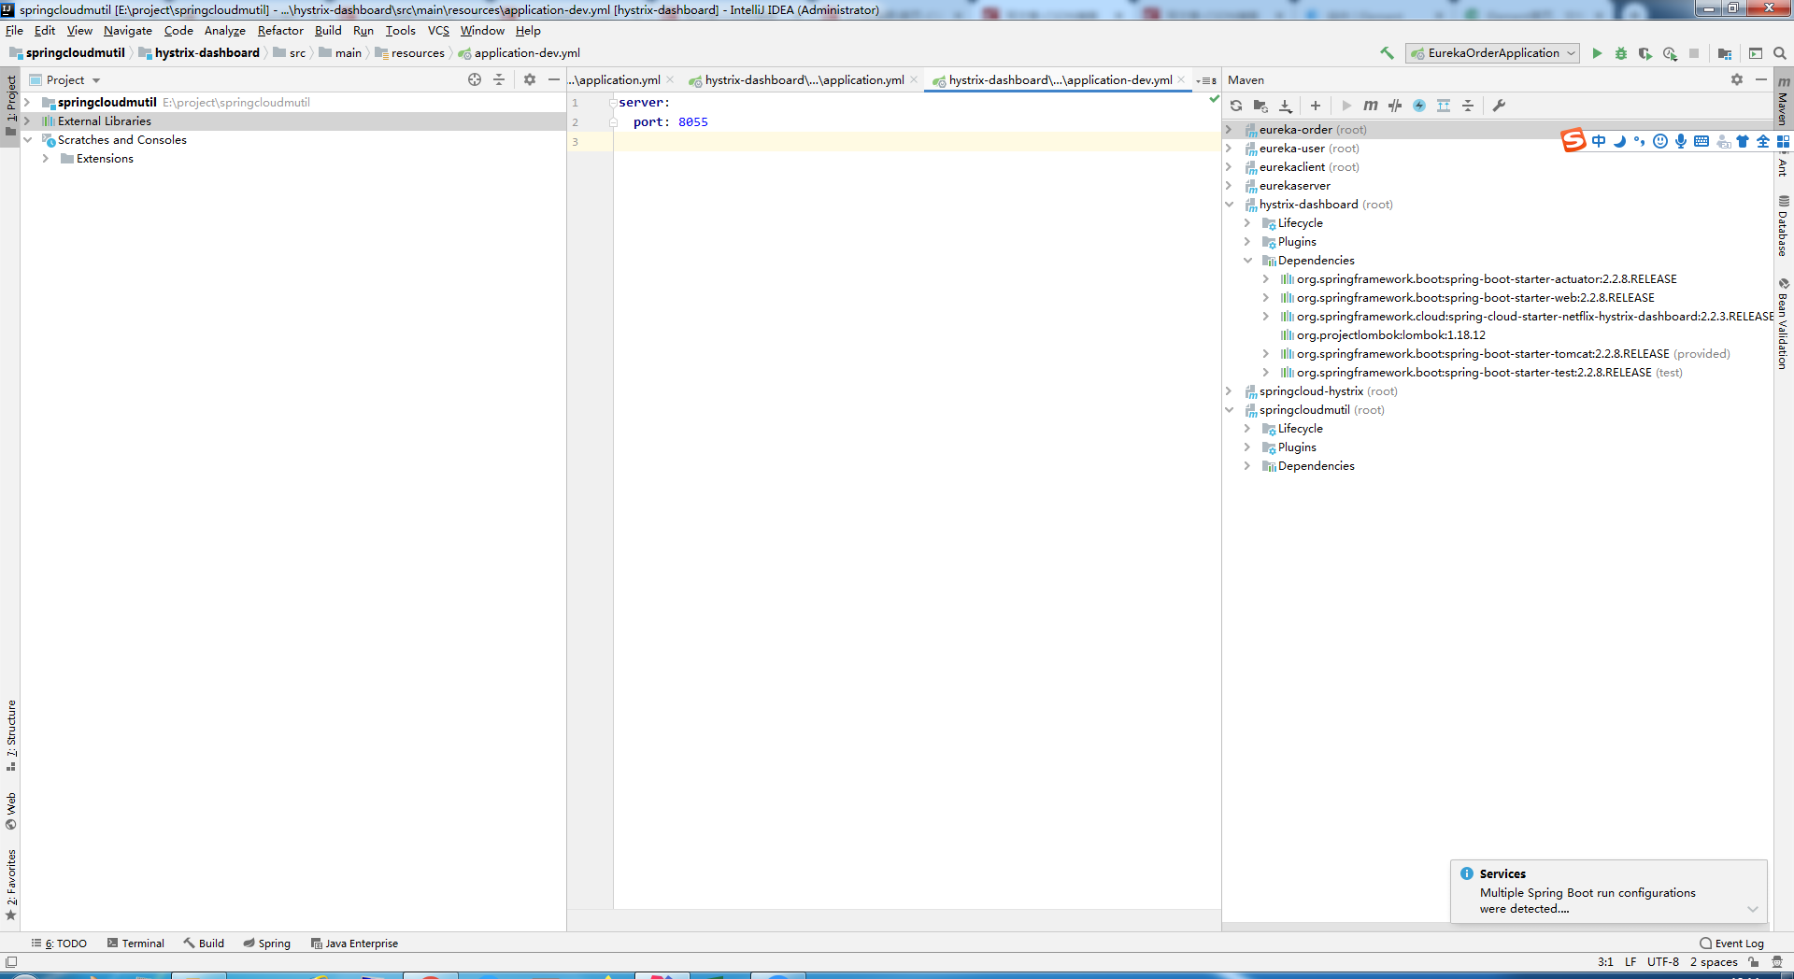The width and height of the screenshot is (1794, 979).
Task: Expand spring-boot-starter-actuator dependency
Action: [x=1266, y=279]
